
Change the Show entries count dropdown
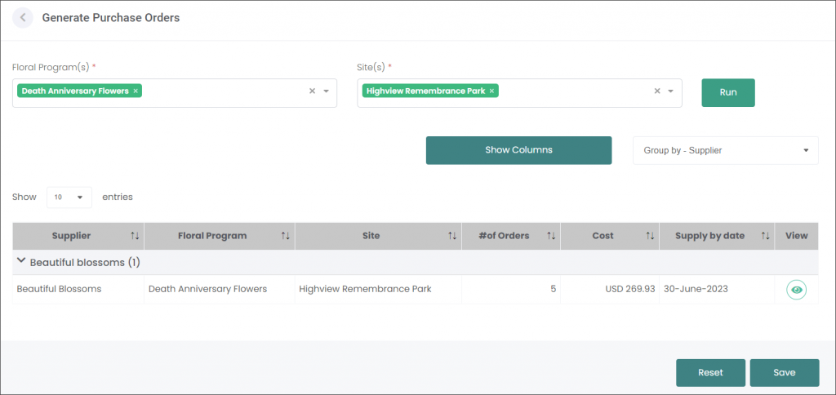69,197
